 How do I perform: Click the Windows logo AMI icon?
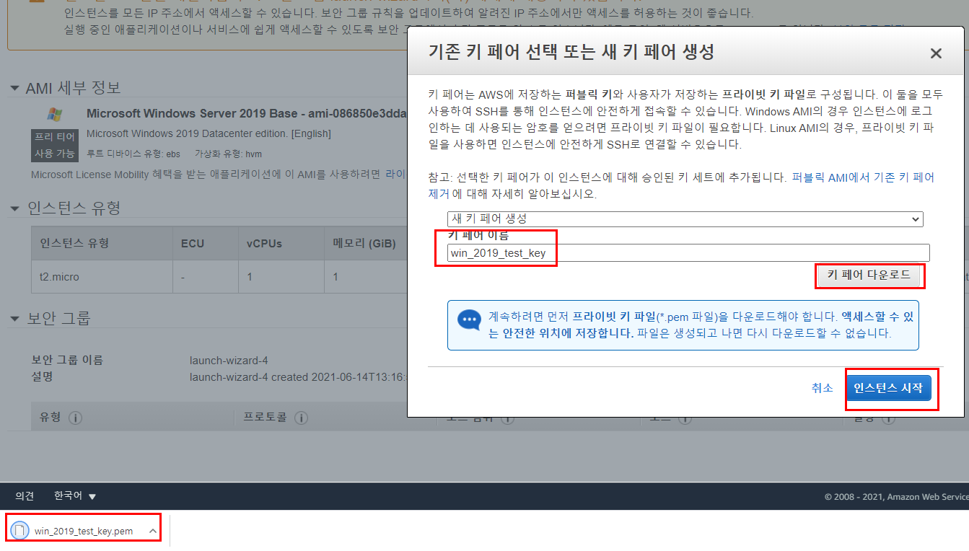(x=54, y=114)
